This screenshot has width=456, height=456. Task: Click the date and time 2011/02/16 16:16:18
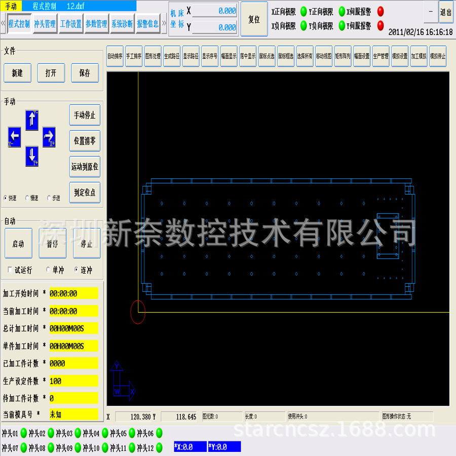point(421,32)
